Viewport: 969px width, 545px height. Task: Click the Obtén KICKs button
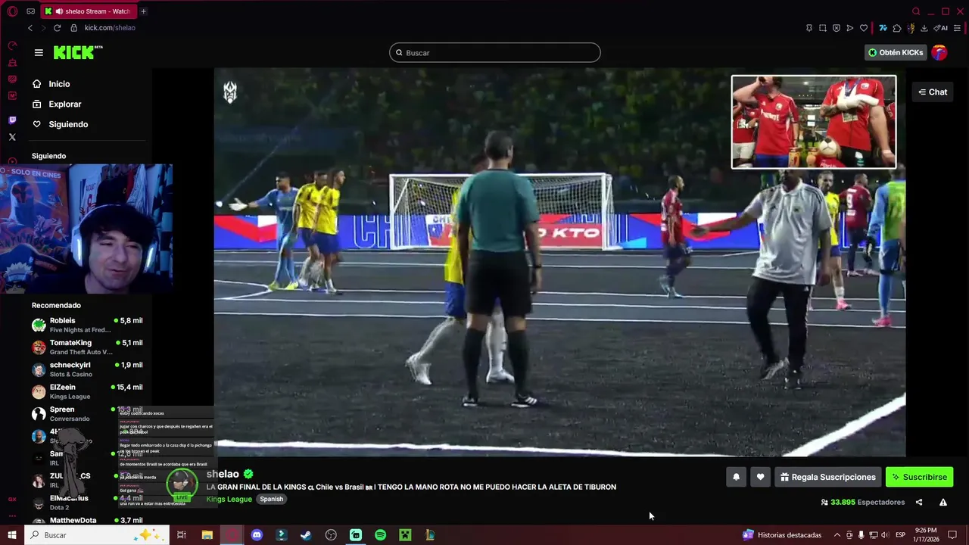coord(896,53)
